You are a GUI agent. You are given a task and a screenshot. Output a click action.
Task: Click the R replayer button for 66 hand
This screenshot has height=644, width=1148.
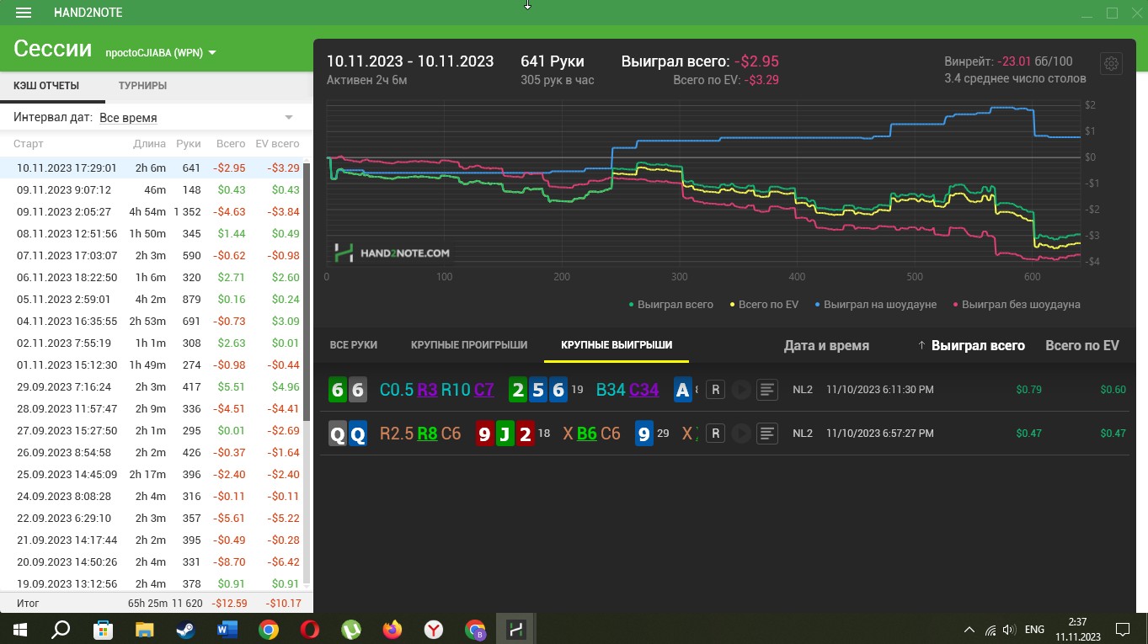coord(715,390)
